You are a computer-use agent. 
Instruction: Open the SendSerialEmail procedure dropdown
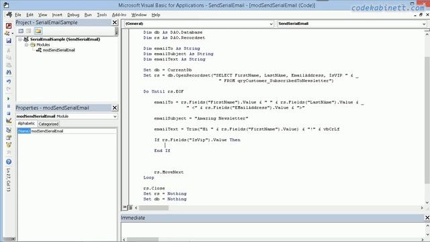pos(424,24)
